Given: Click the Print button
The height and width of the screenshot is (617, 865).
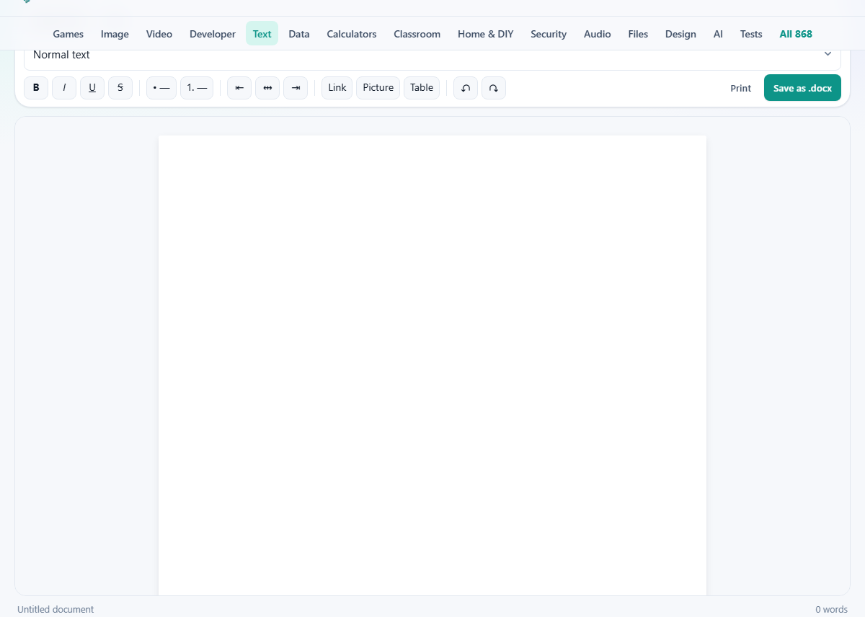Looking at the screenshot, I should click(741, 88).
